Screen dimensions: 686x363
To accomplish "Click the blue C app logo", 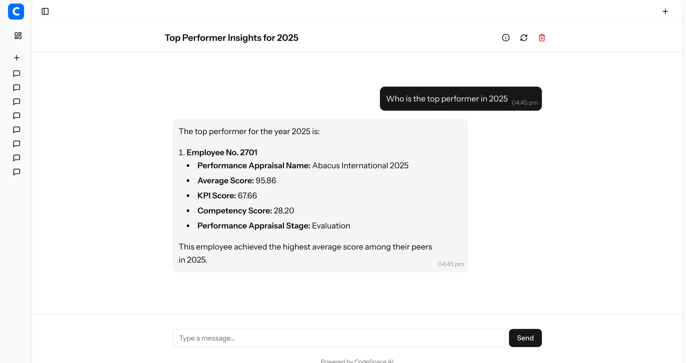I will click(x=16, y=12).
